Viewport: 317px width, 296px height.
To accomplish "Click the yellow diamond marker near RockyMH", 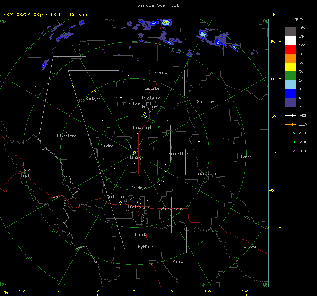I will (94, 92).
